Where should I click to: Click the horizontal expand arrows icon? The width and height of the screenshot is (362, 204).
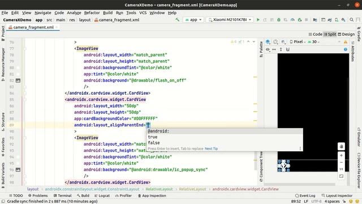pyautogui.click(x=274, y=49)
